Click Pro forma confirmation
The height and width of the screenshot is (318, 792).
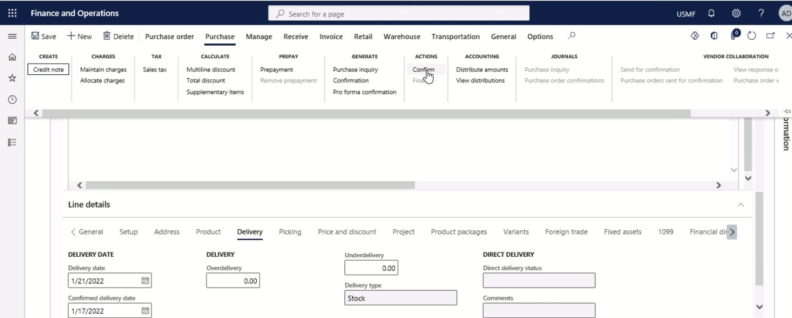click(364, 92)
